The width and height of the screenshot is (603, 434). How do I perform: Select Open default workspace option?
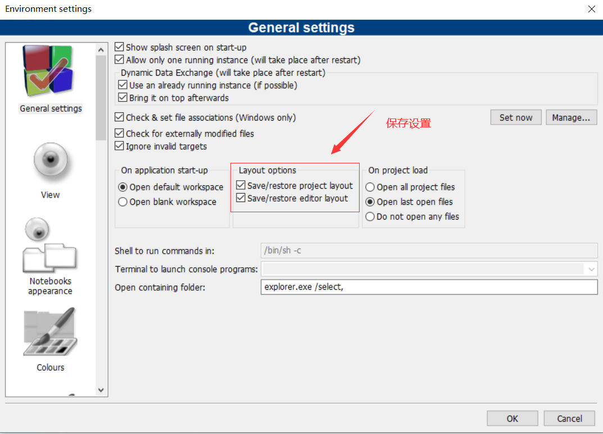123,187
